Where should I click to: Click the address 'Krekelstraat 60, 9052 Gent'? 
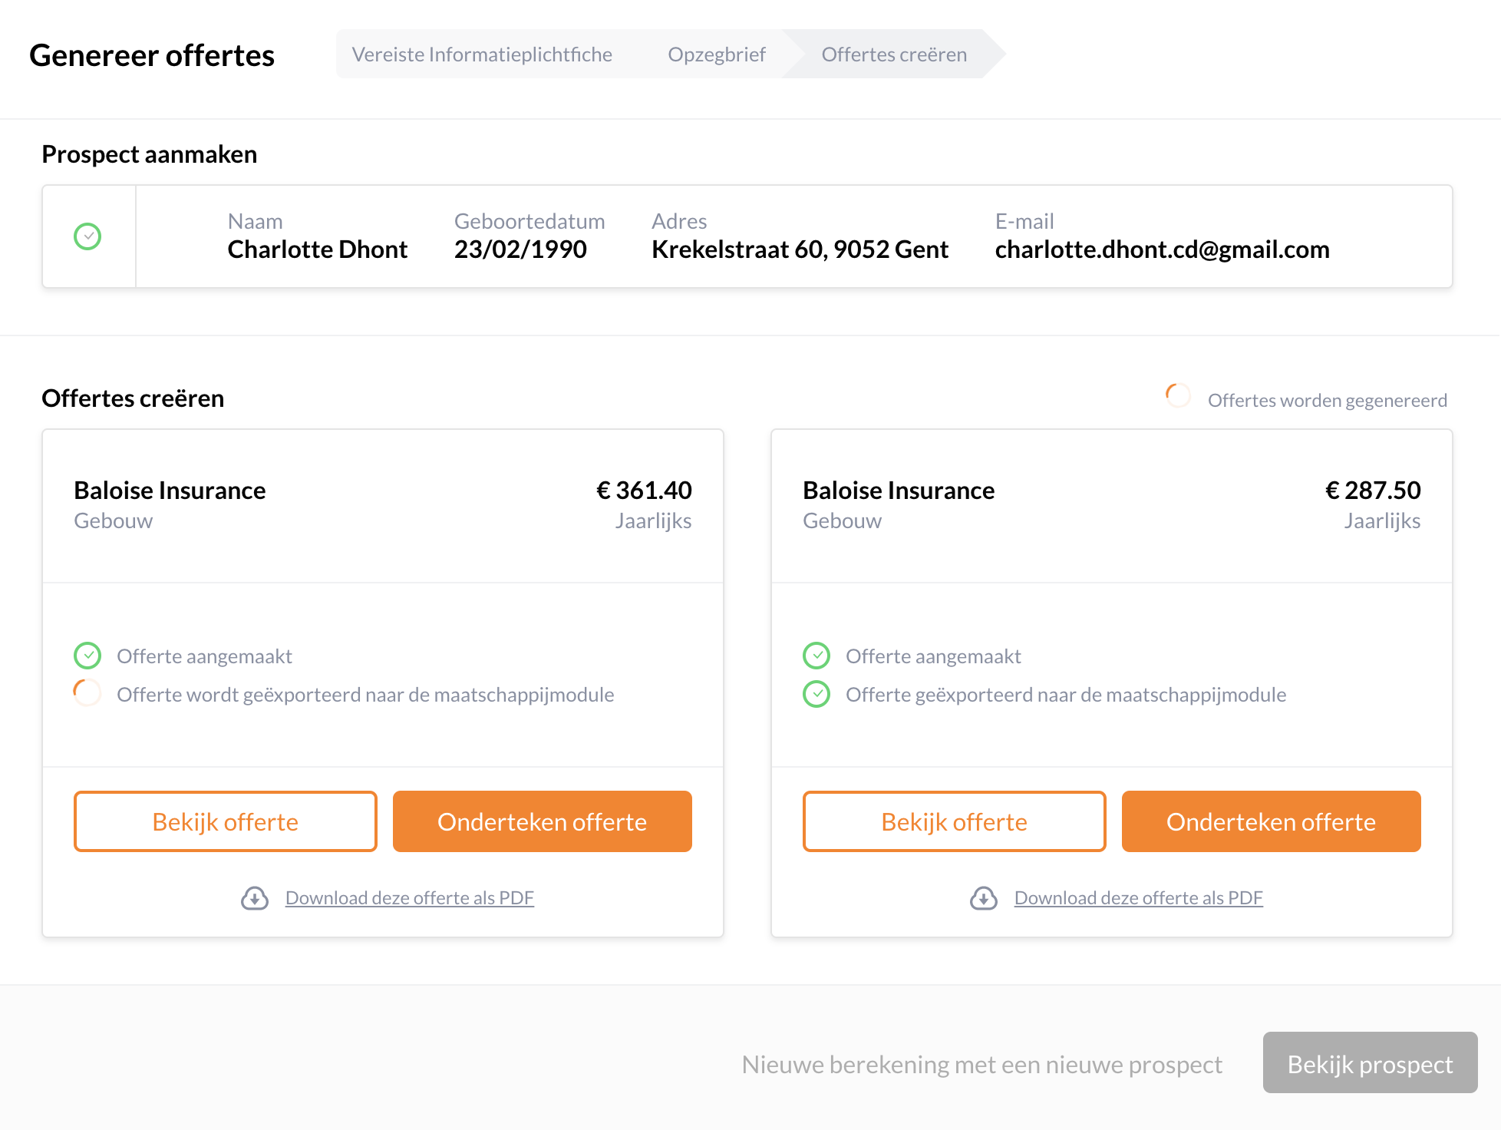pyautogui.click(x=800, y=249)
